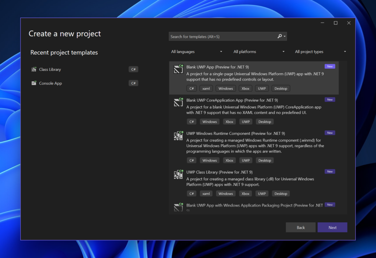
Task: Open the All languages dropdown
Action: pos(197,52)
